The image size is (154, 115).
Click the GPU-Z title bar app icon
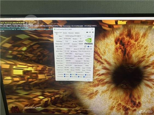[x=55, y=29]
